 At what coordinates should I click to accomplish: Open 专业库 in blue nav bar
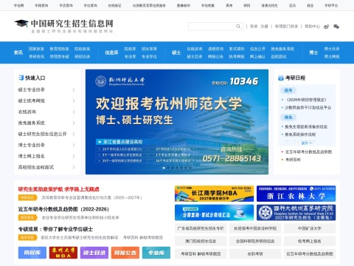[130, 57]
